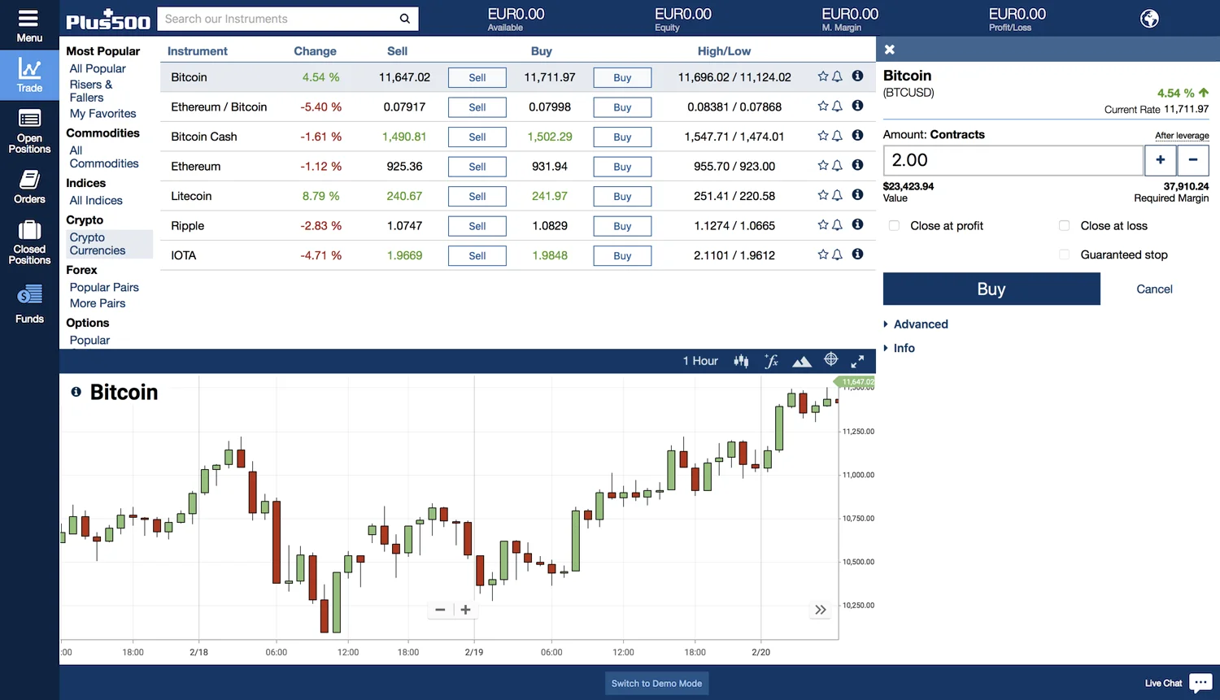Open the language selector globe icon
The height and width of the screenshot is (700, 1220).
click(x=1149, y=17)
